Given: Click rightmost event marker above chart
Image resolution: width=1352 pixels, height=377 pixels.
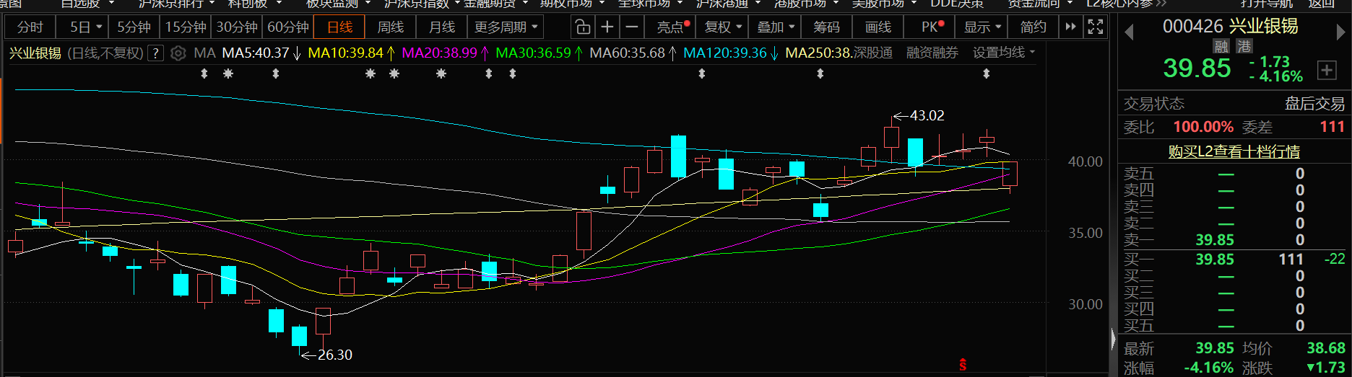Looking at the screenshot, I should (x=987, y=74).
